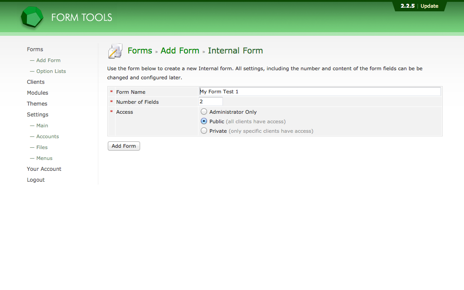Open the Menus settings page
464x290 pixels.
click(x=43, y=158)
